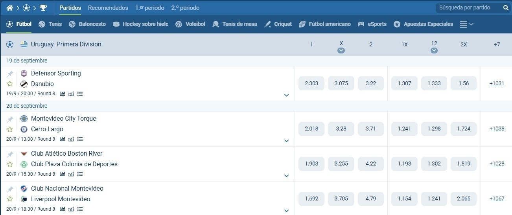This screenshot has height=215, width=512.
Task: Click the Club Nacional Montevideo team crest
Action: tap(24, 189)
